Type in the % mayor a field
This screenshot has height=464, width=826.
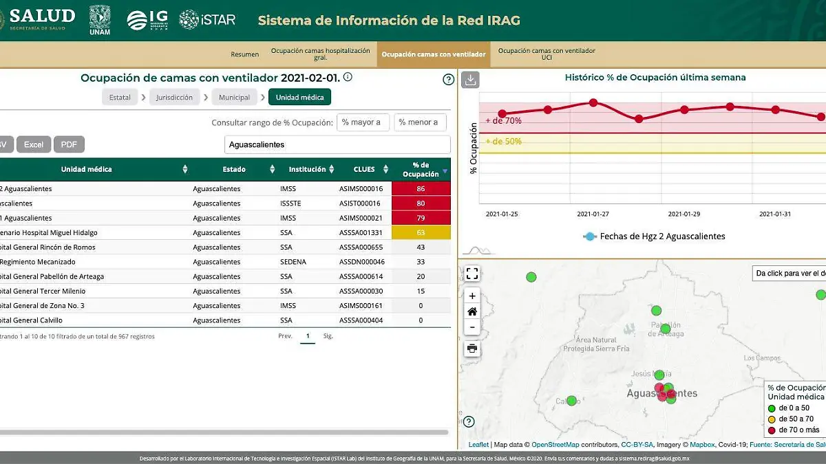click(x=363, y=122)
